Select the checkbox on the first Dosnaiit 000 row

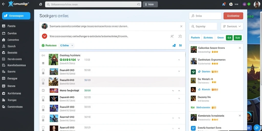coord(43,70)
